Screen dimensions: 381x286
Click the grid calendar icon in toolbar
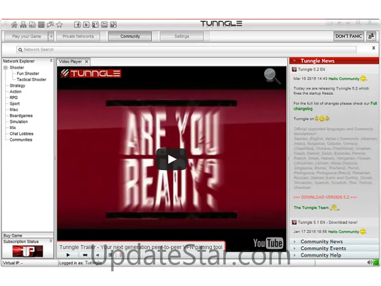click(42, 24)
